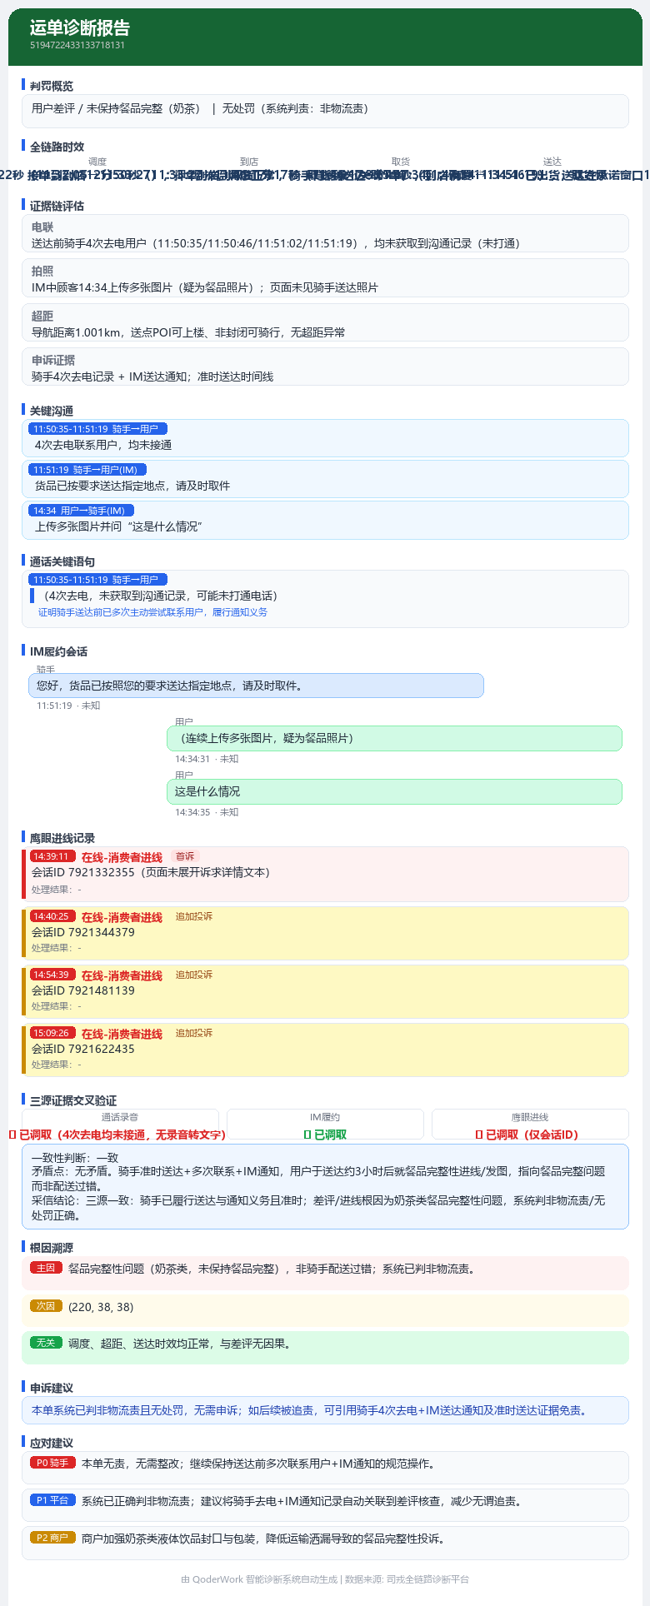
Task: Click the 14:54:39 time badge
Action: pyautogui.click(x=52, y=975)
